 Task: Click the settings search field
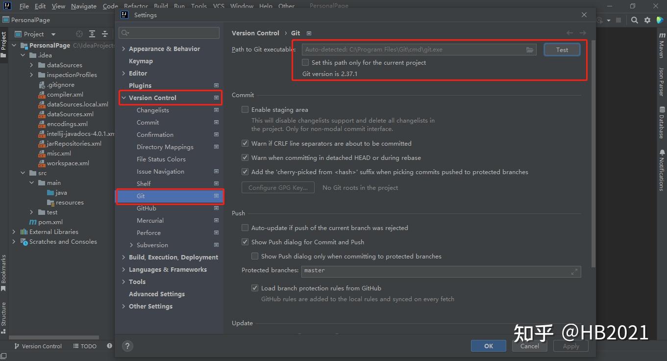coord(169,33)
